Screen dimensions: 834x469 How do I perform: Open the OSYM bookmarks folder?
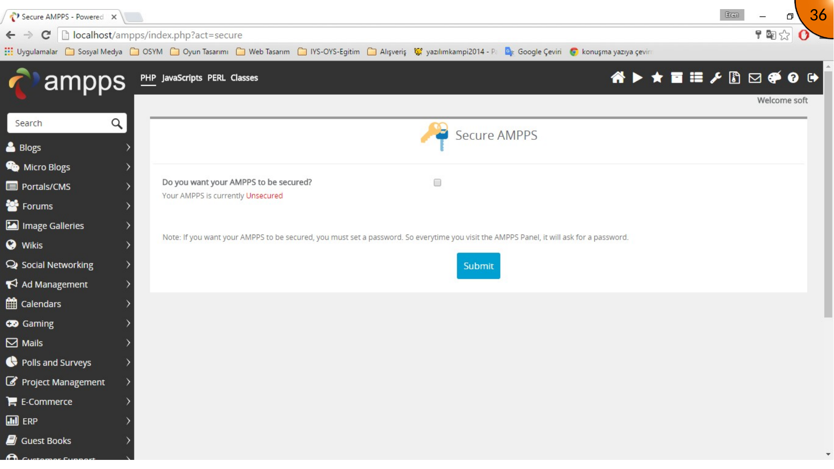[x=146, y=52]
